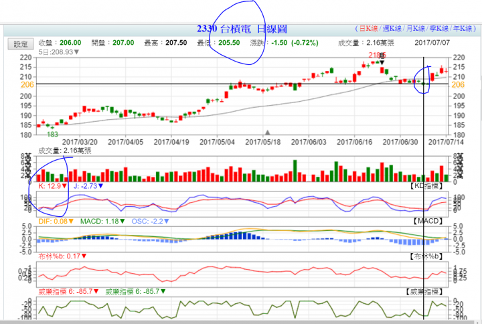
Task: Select the 【布林%b】 panel label
Action: [x=426, y=256]
